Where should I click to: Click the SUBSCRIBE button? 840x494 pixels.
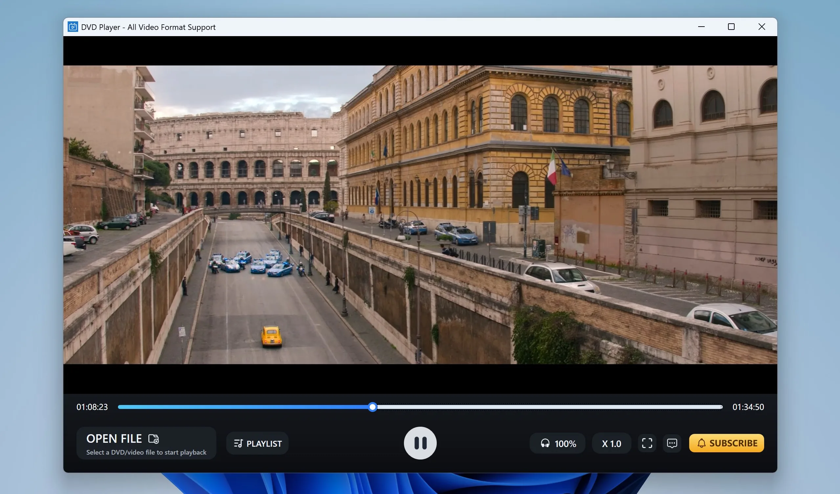(x=726, y=443)
